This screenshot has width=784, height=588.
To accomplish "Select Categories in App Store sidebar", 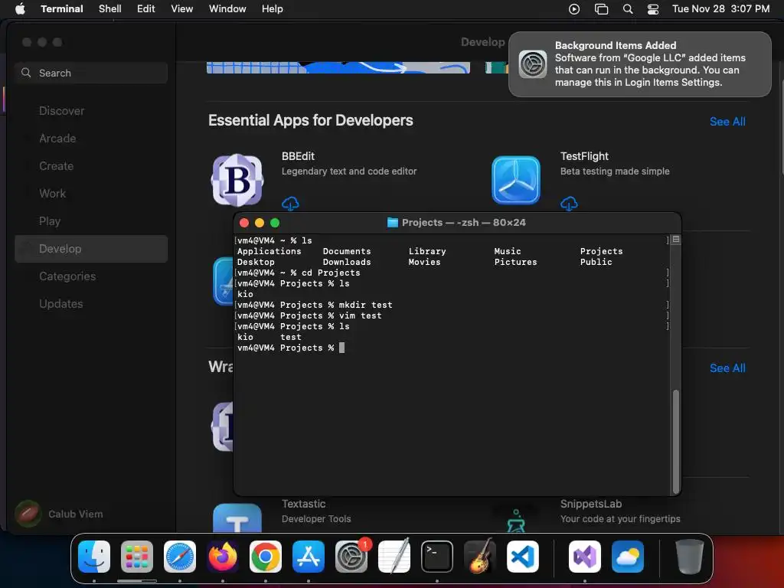I will click(91, 276).
